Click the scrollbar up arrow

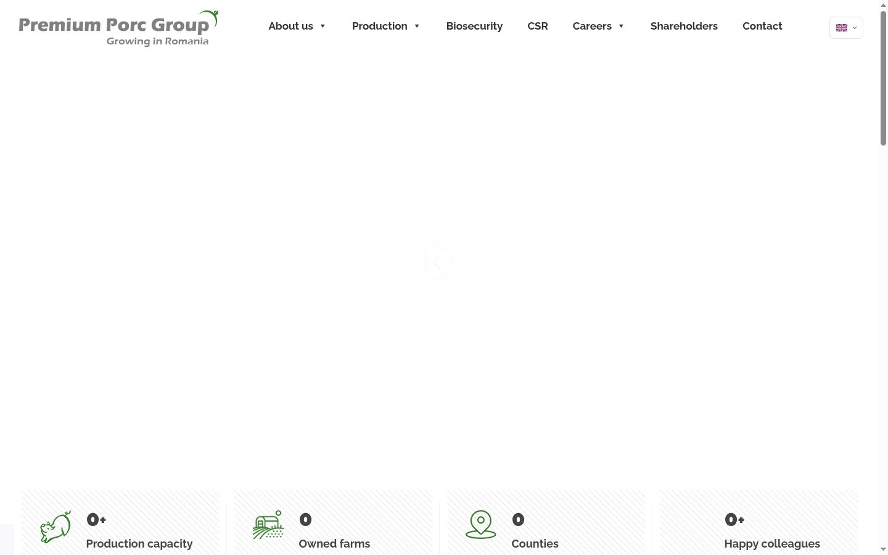(x=883, y=5)
